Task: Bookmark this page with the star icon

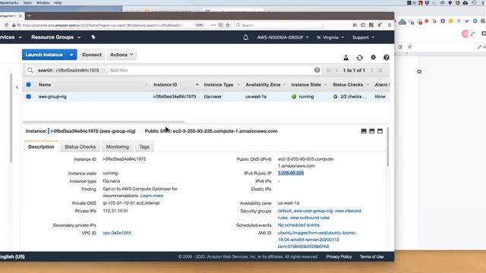Action: (x=228, y=25)
